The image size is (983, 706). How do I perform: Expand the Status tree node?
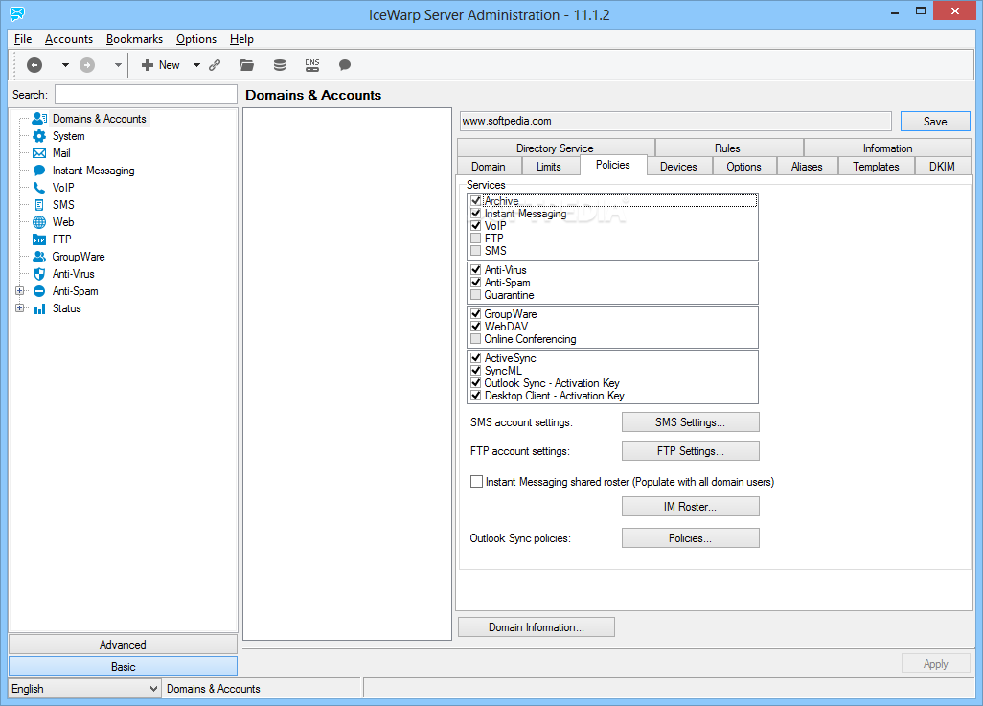[x=19, y=308]
